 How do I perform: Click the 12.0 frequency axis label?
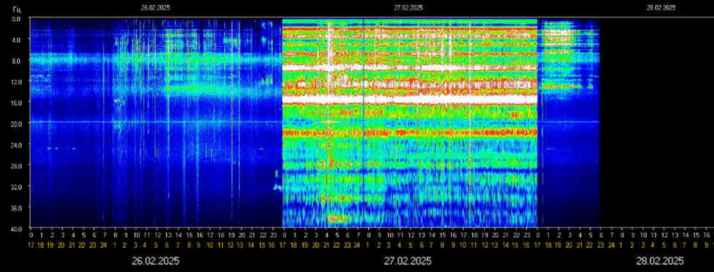tap(16, 82)
